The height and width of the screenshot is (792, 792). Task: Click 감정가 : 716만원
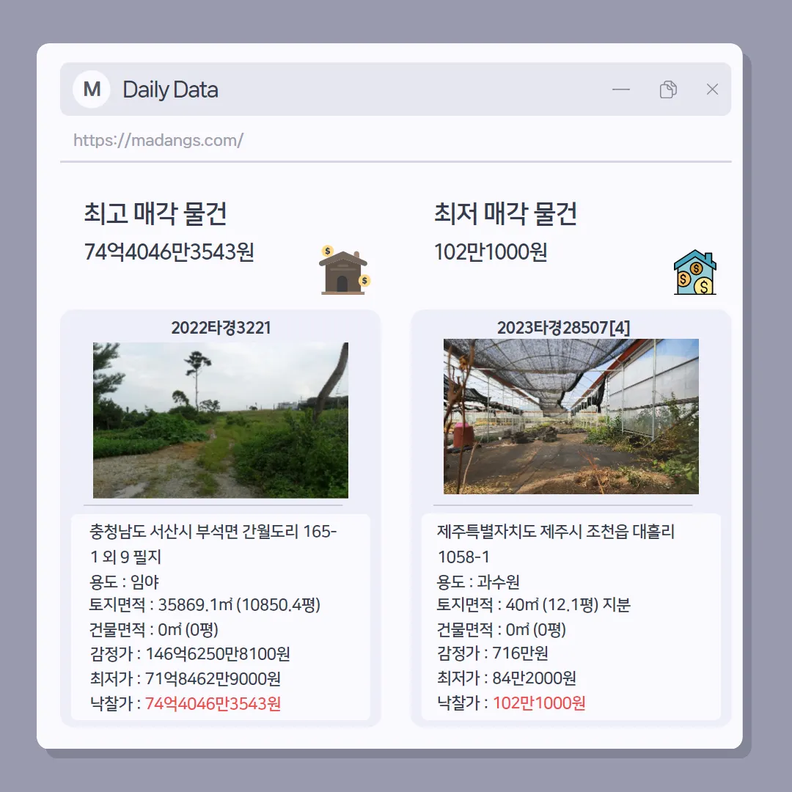pyautogui.click(x=493, y=653)
